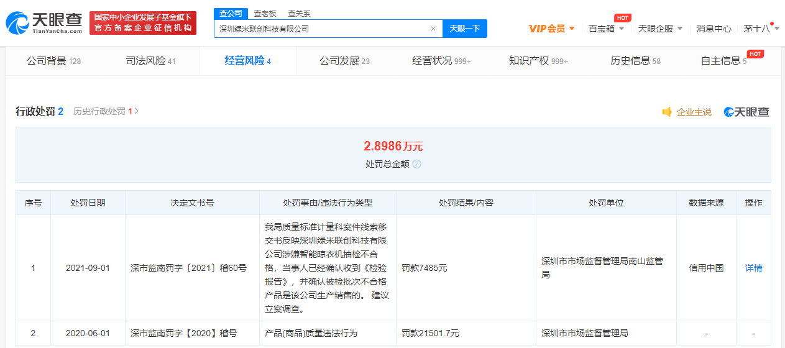
Task: Switch to the 知识产权 tab
Action: click(x=538, y=61)
